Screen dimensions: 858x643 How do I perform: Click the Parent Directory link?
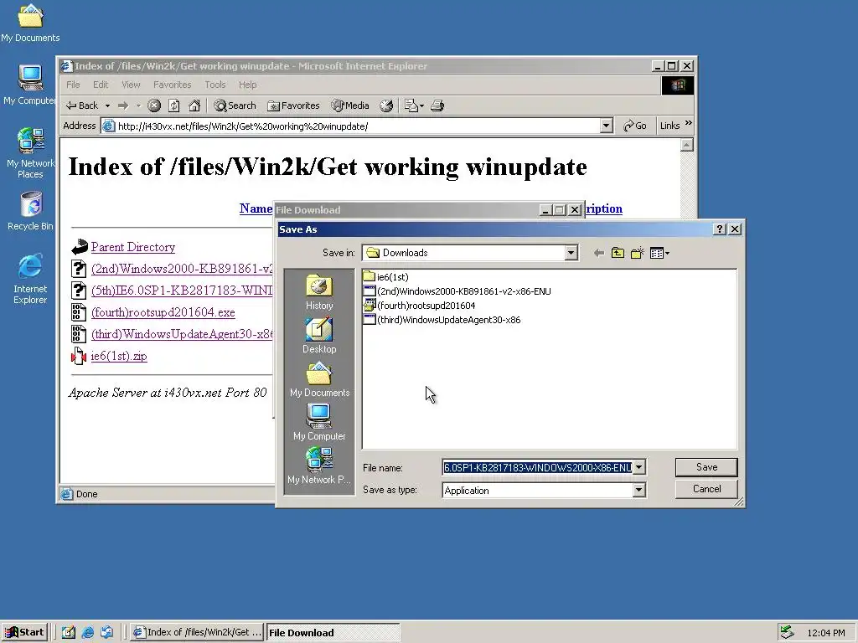coord(133,247)
